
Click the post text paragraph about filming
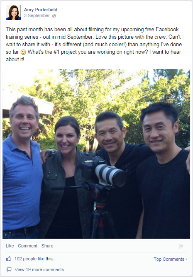[94, 44]
